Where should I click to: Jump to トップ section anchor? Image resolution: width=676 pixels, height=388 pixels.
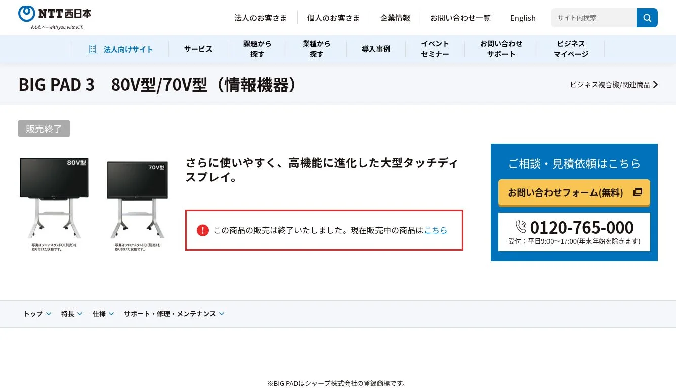tap(37, 314)
